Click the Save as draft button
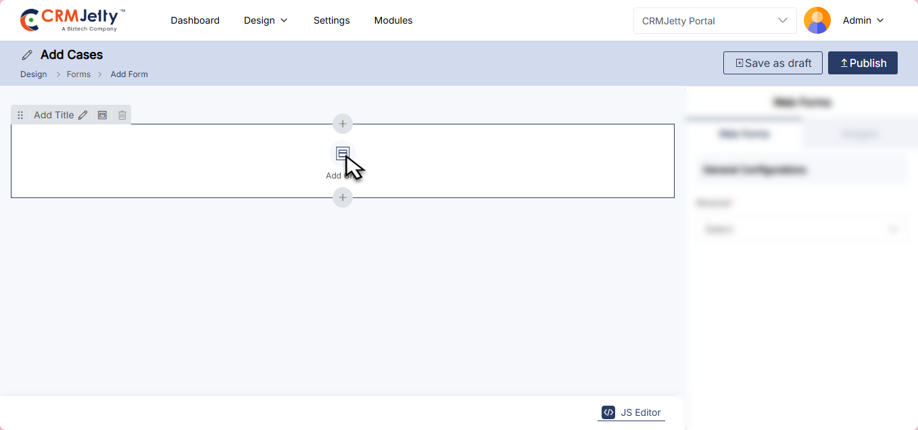Image resolution: width=918 pixels, height=430 pixels. point(773,63)
